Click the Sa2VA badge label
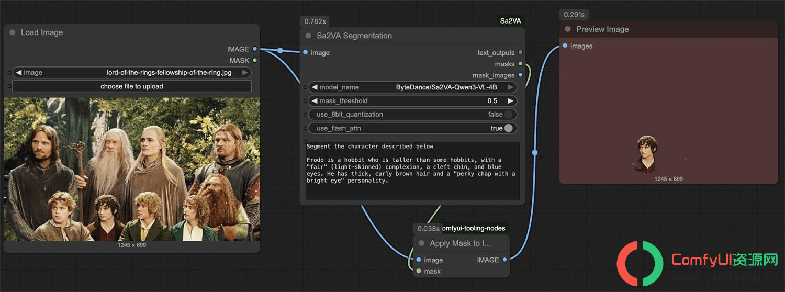 coord(510,21)
